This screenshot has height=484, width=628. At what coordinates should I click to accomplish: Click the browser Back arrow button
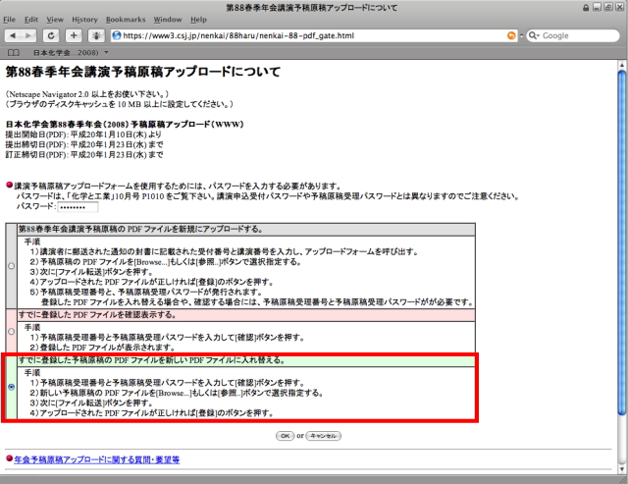14,35
